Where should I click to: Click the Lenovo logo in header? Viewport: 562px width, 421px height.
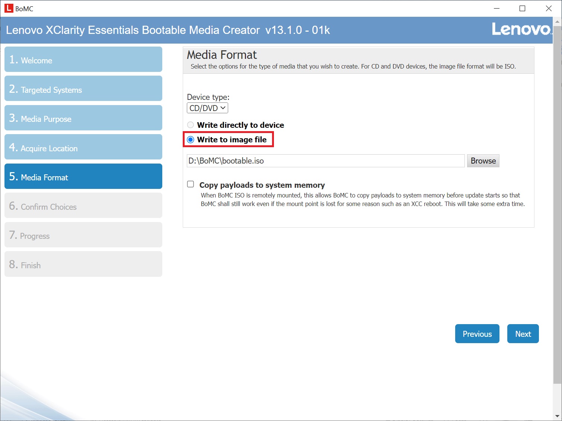coord(521,29)
